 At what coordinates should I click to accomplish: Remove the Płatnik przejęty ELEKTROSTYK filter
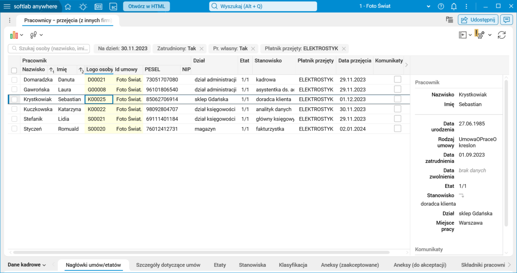pos(344,49)
